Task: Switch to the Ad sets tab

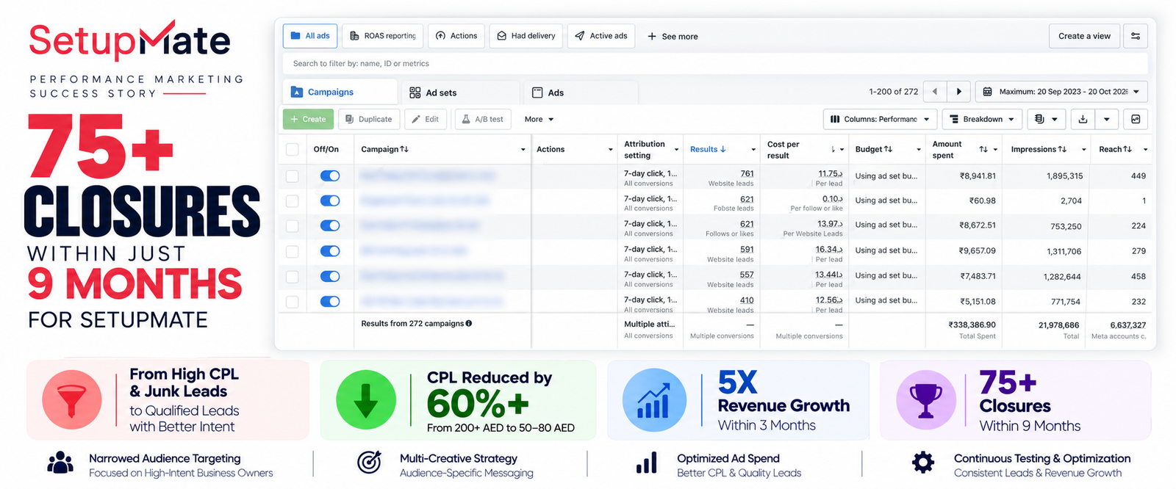Action: 459,93
